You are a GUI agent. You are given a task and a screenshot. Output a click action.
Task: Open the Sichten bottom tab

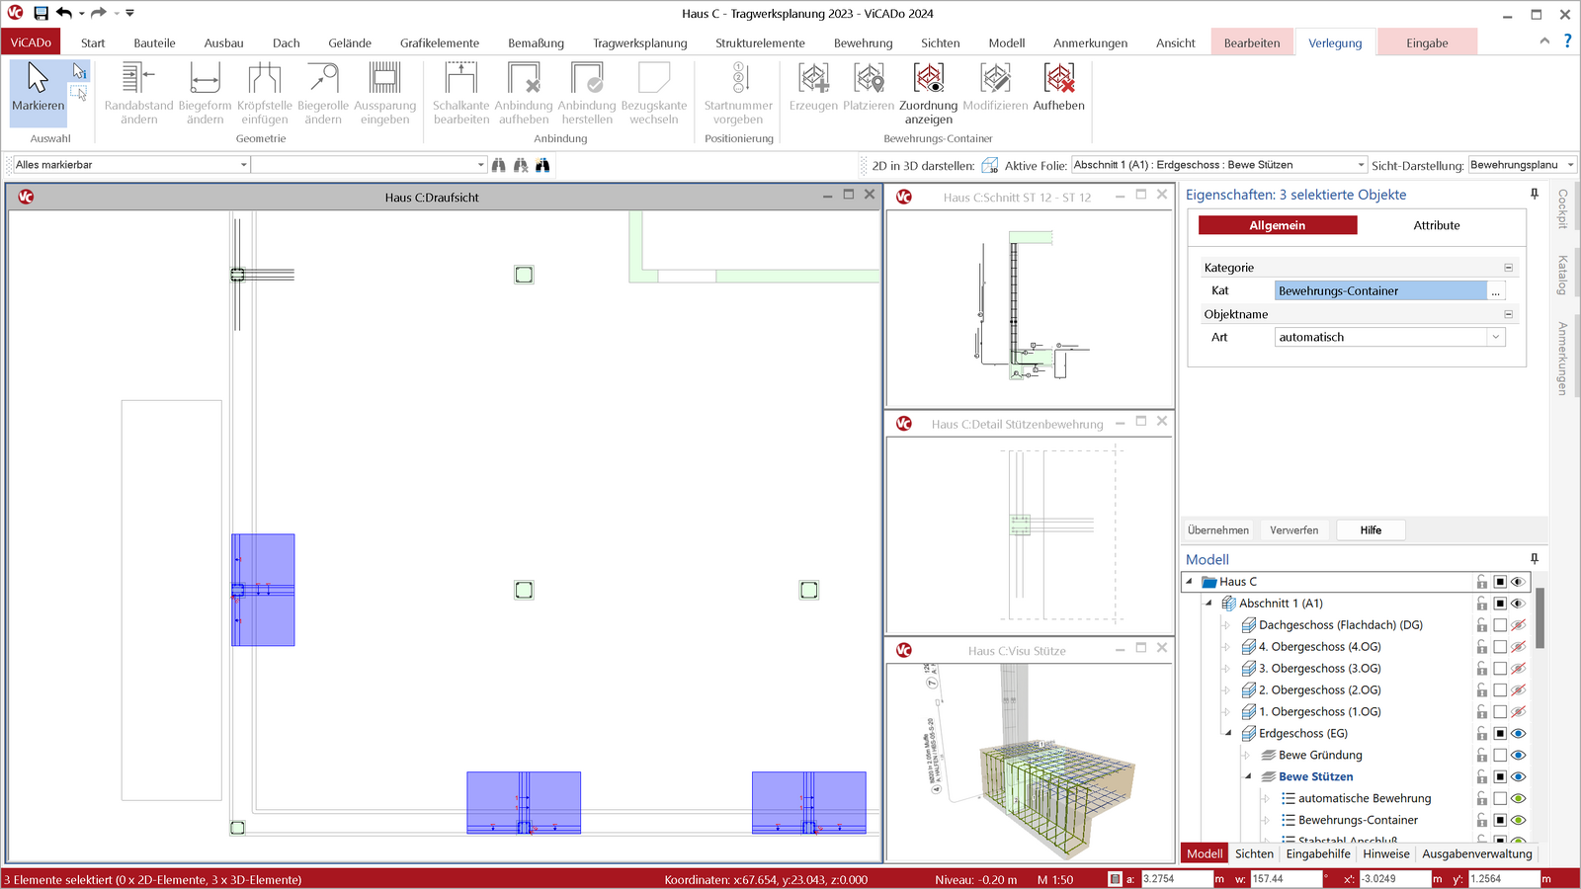point(1254,853)
